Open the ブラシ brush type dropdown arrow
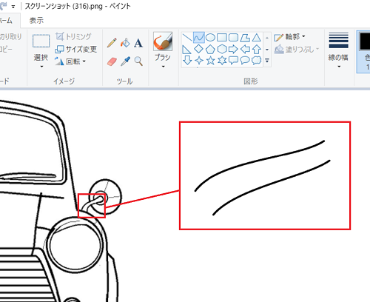The width and height of the screenshot is (370, 302). [x=163, y=67]
